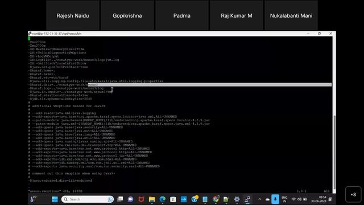Screen dimensions: 364x205
Task: Click the -Xms2703m line
Action: click(x=37, y=42)
